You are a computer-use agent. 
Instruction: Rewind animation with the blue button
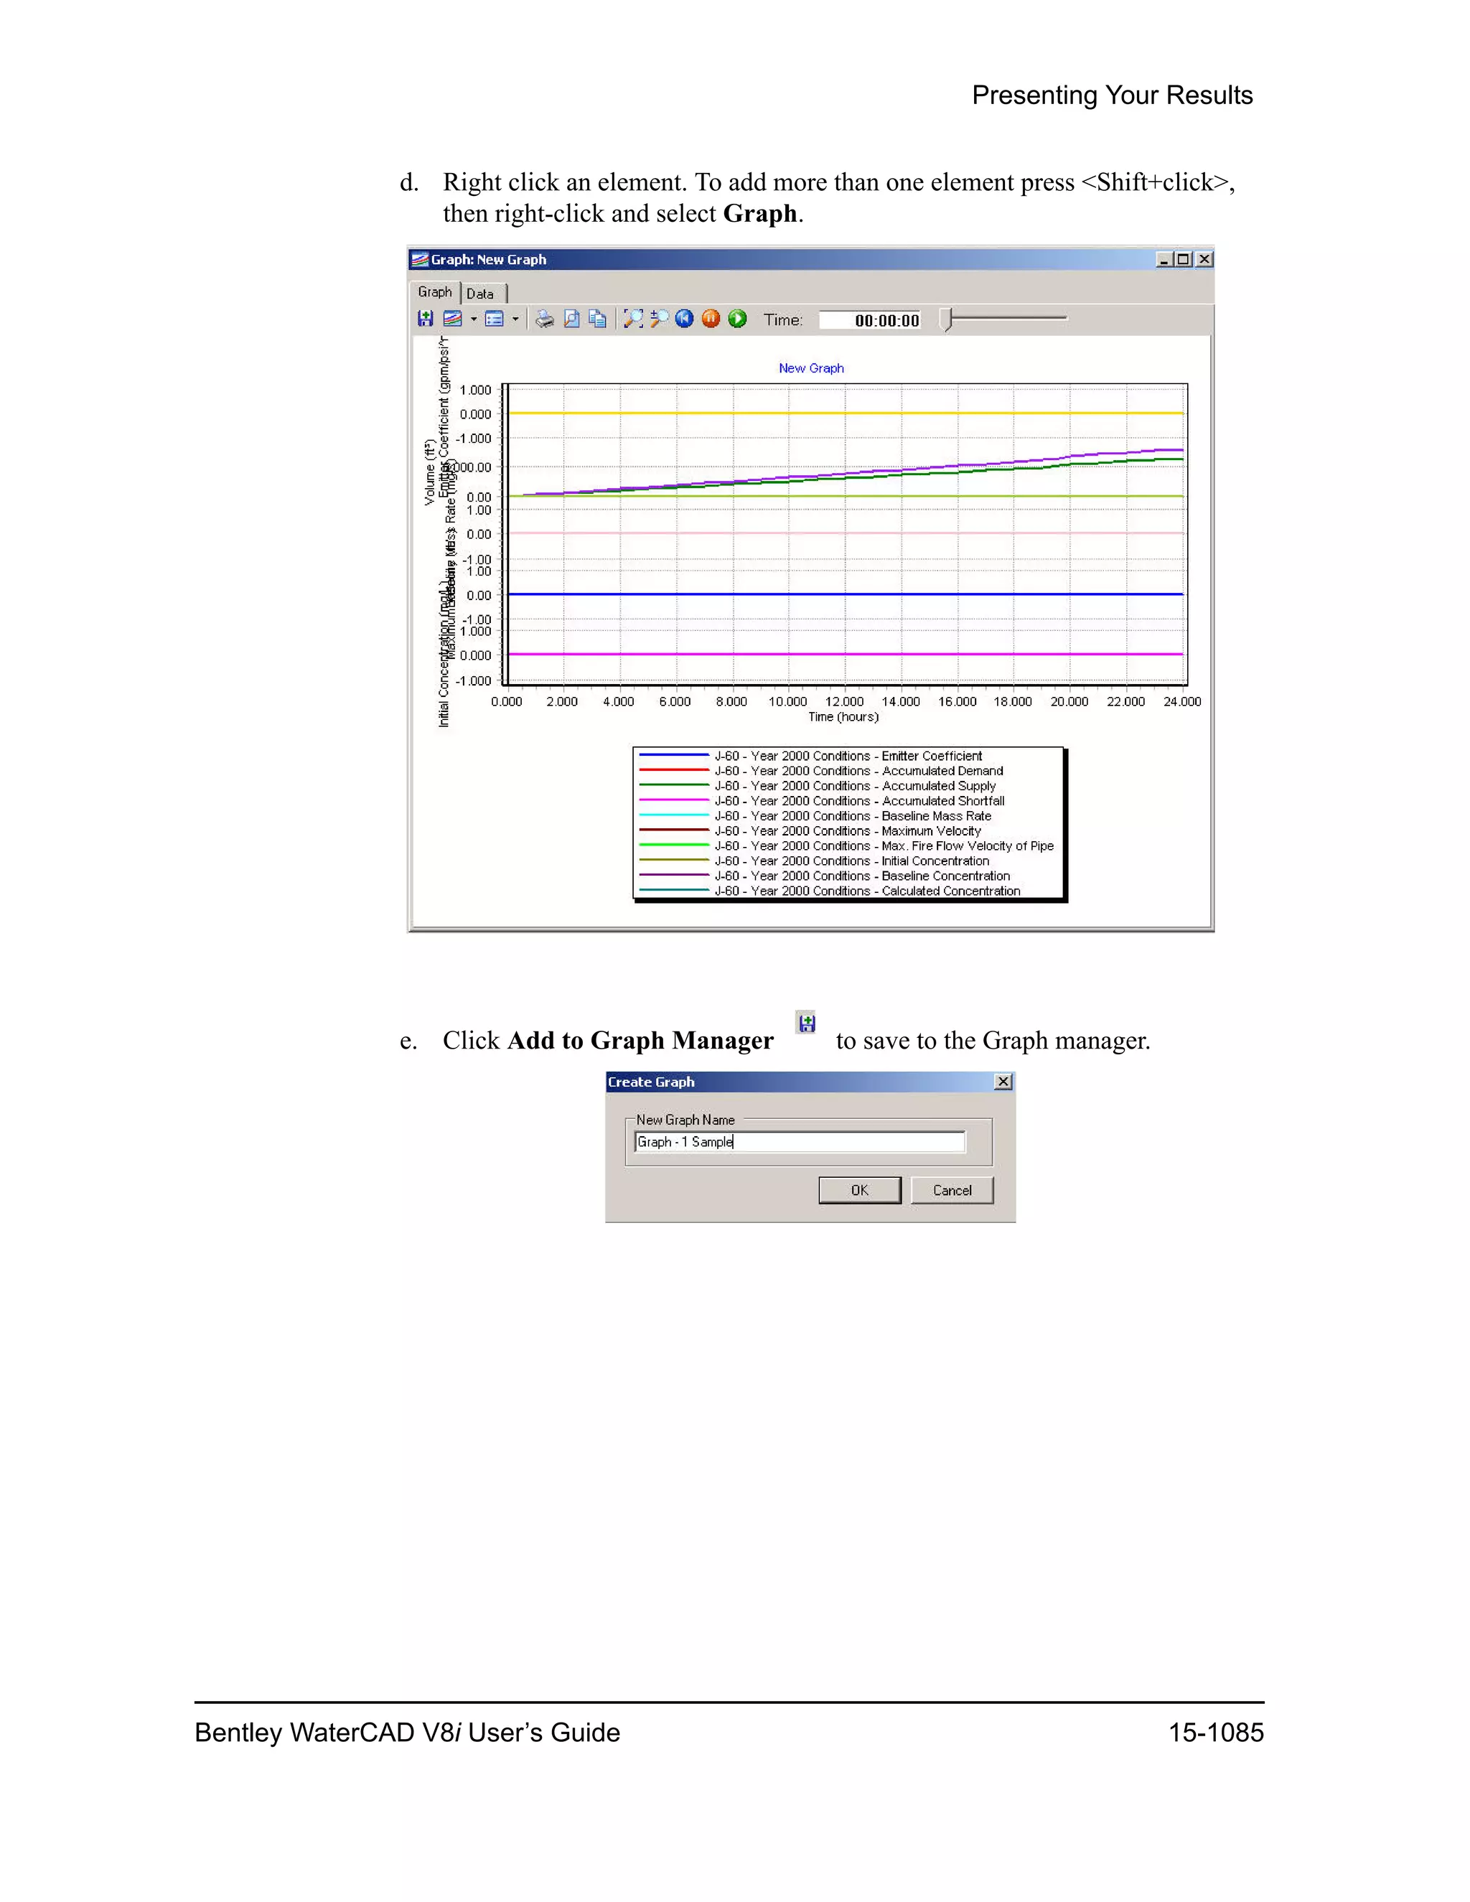[685, 319]
